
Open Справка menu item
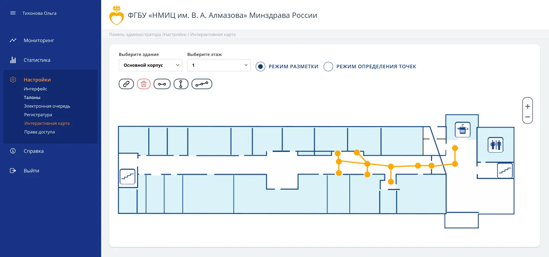click(34, 151)
